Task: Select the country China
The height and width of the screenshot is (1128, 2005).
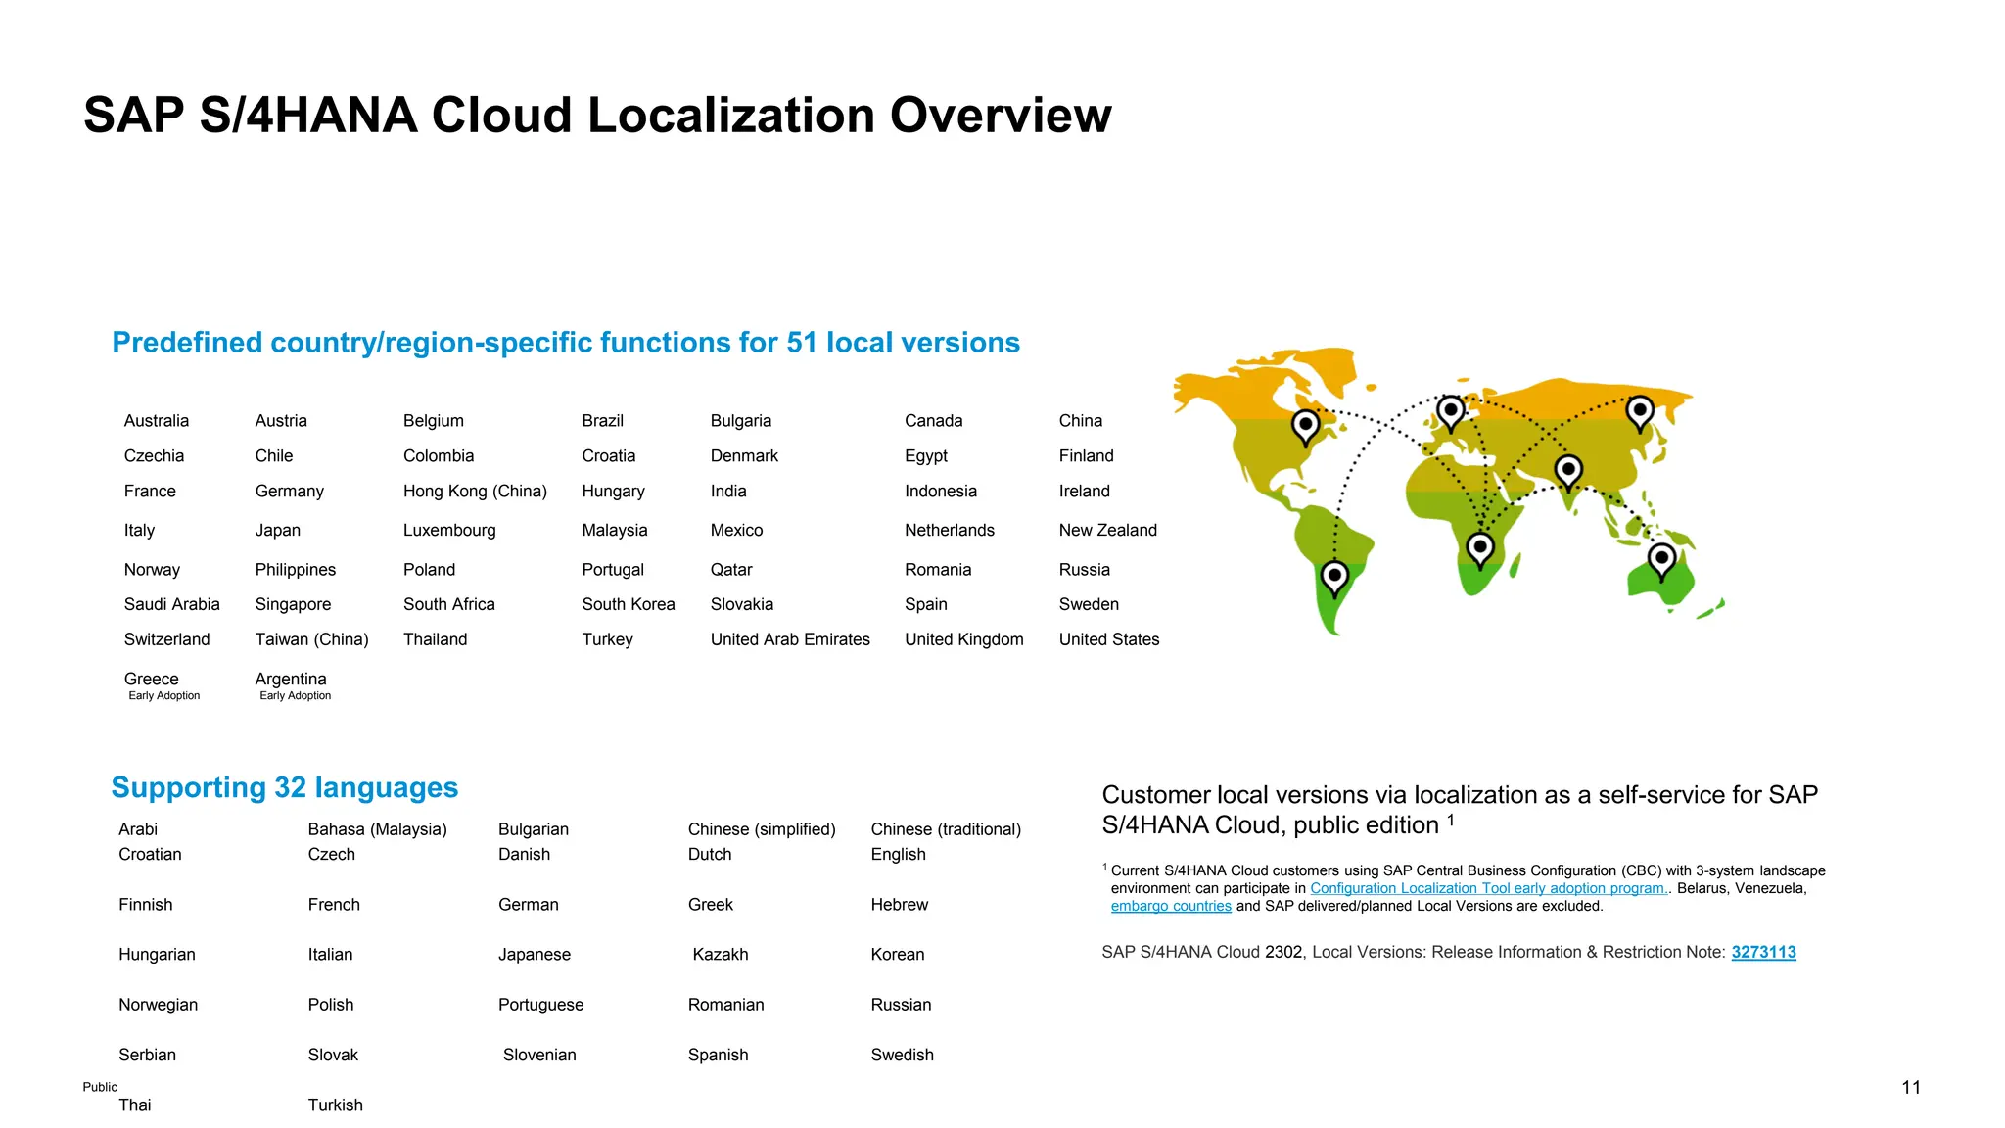Action: 1081,421
